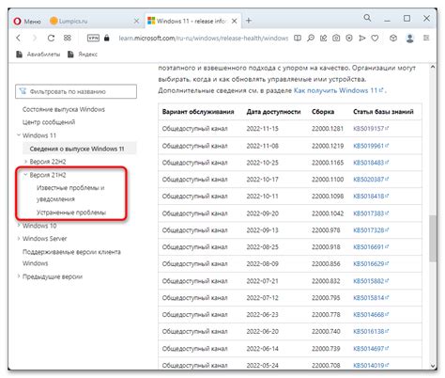The image size is (445, 378).
Task: Open the extensions cube icon
Action: [x=393, y=38]
